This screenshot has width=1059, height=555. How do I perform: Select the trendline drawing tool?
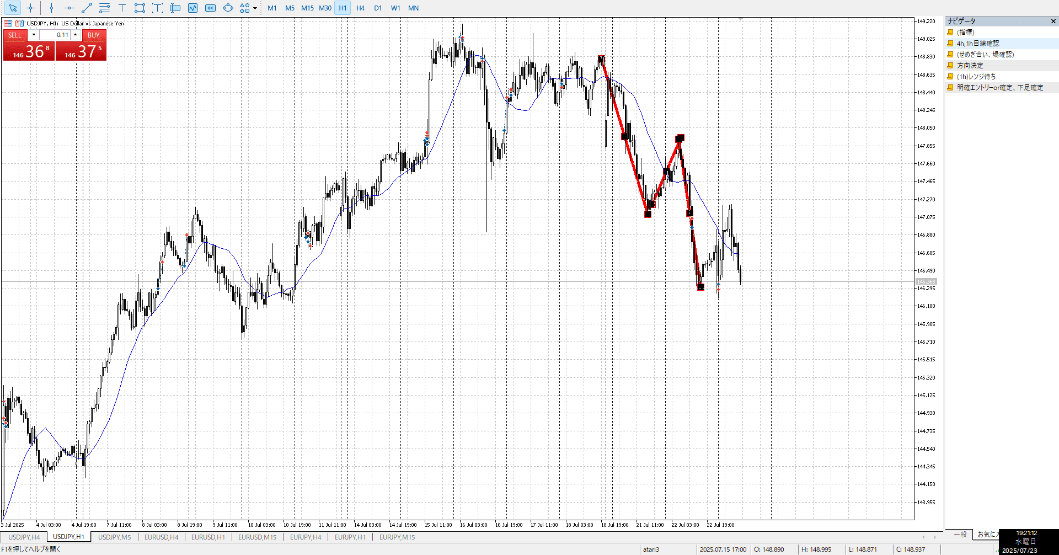click(87, 8)
